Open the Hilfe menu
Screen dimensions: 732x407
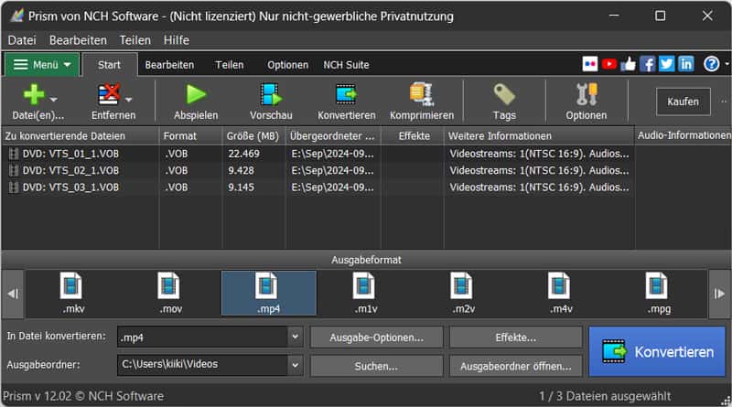177,40
